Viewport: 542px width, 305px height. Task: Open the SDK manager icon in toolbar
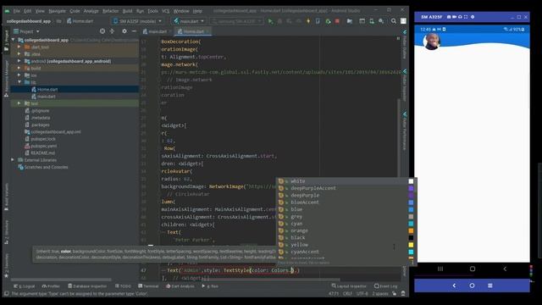381,21
